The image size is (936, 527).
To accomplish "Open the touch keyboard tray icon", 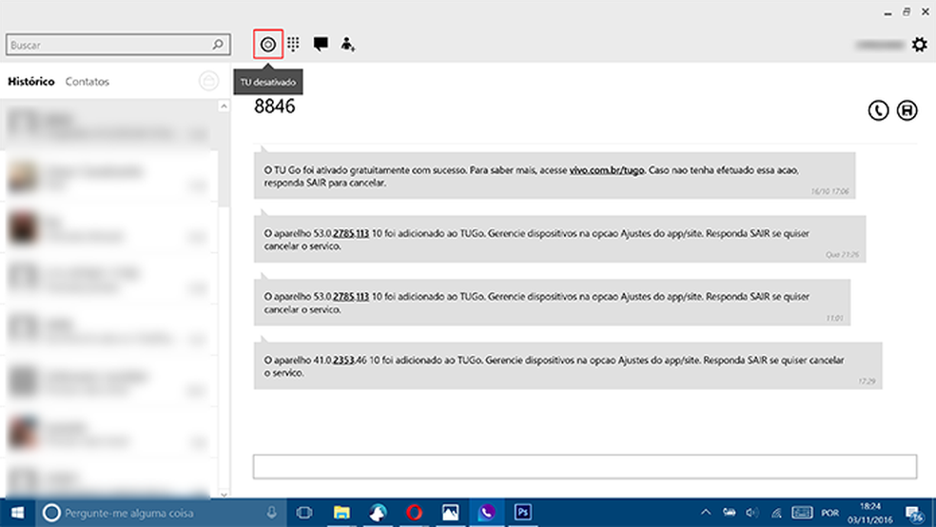I will 802,512.
